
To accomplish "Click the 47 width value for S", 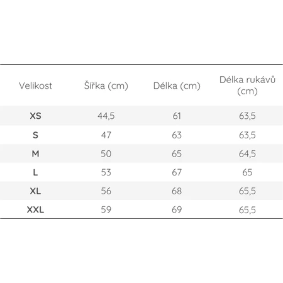I will (106, 135).
